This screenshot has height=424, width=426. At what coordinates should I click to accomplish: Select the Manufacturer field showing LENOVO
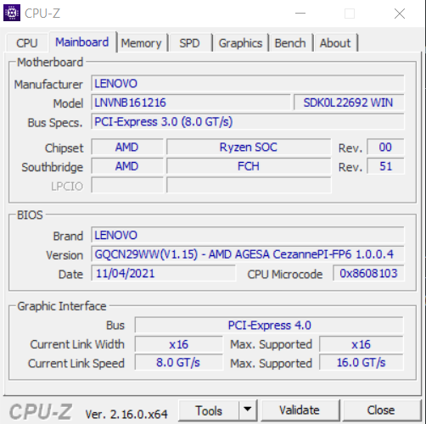point(248,83)
